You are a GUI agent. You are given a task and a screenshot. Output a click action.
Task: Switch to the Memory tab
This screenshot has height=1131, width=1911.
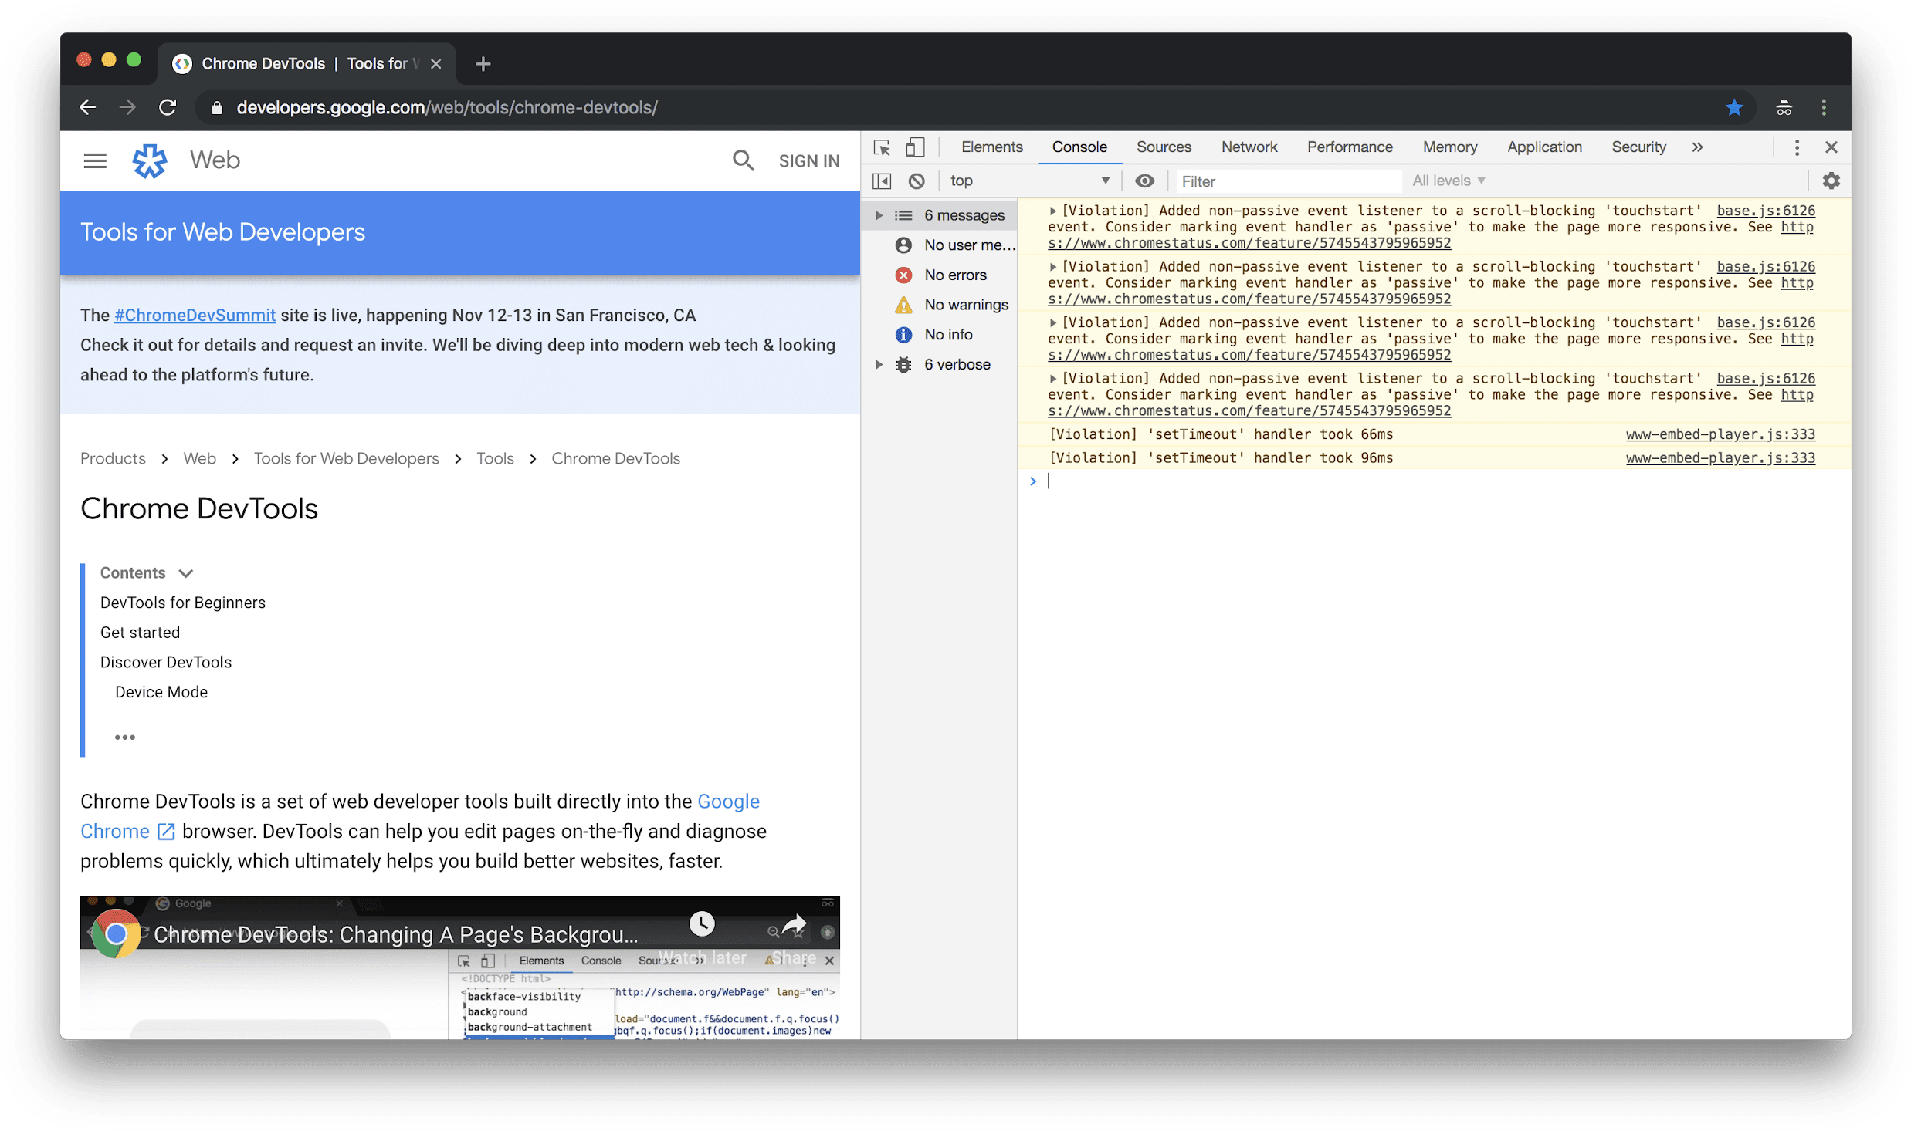coord(1449,147)
